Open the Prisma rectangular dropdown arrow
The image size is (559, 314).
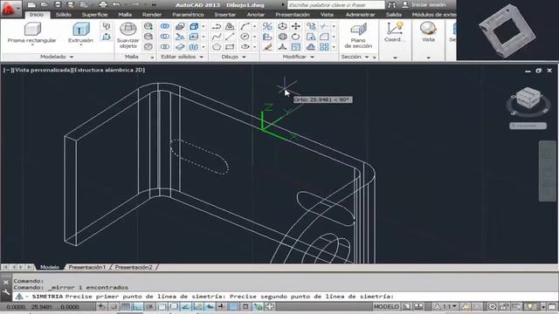tap(32, 45)
